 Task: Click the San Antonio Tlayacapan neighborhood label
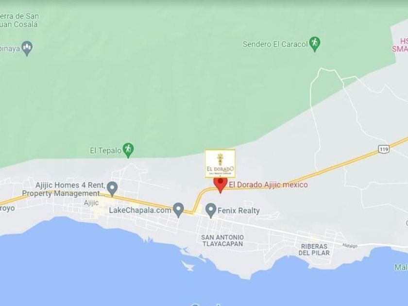tap(222, 240)
